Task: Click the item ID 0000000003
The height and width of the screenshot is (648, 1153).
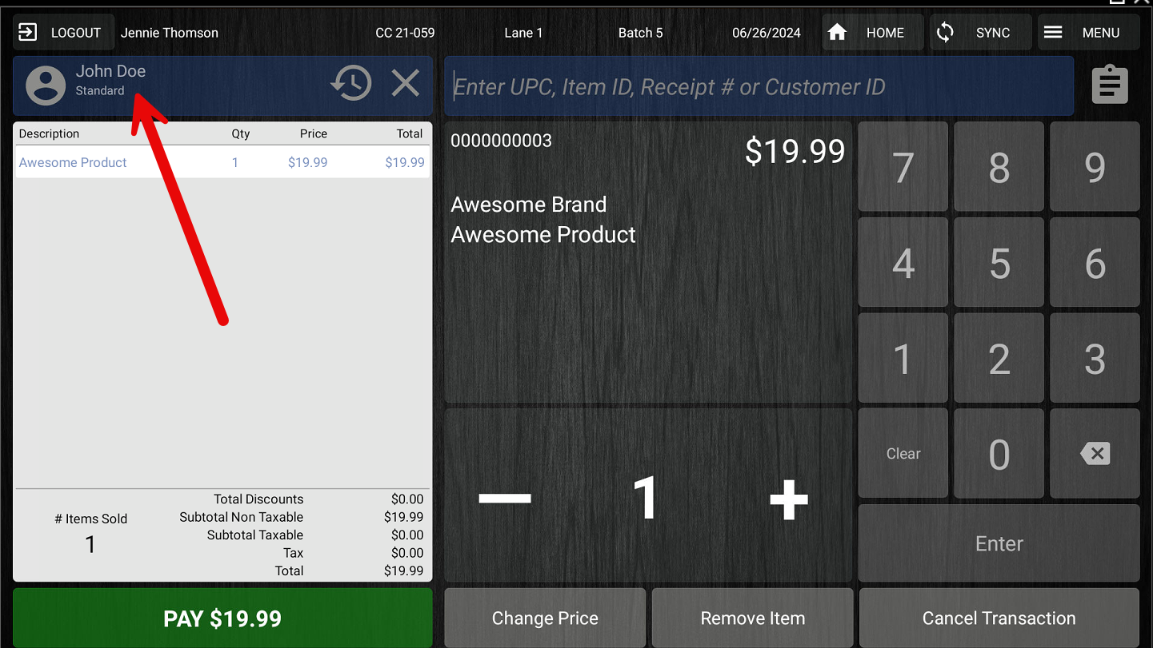Action: [501, 141]
